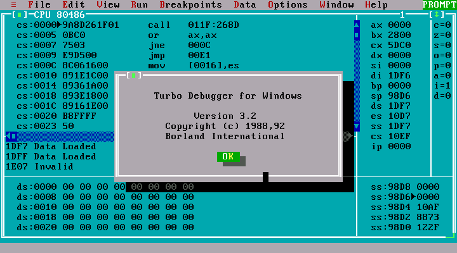
Task: Toggle the auxiliary flag a=0
Action: [x=442, y=75]
